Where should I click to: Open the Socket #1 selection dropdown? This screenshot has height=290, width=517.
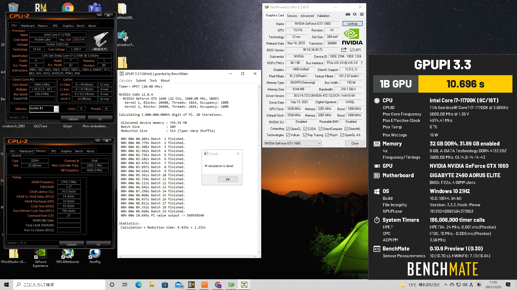pos(44,108)
